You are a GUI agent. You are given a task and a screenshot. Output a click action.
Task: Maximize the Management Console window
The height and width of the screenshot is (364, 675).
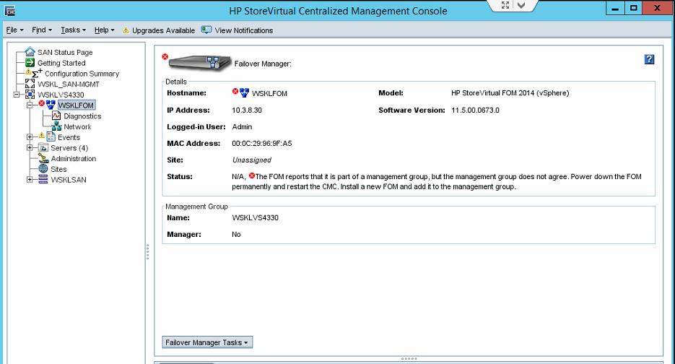point(634,8)
